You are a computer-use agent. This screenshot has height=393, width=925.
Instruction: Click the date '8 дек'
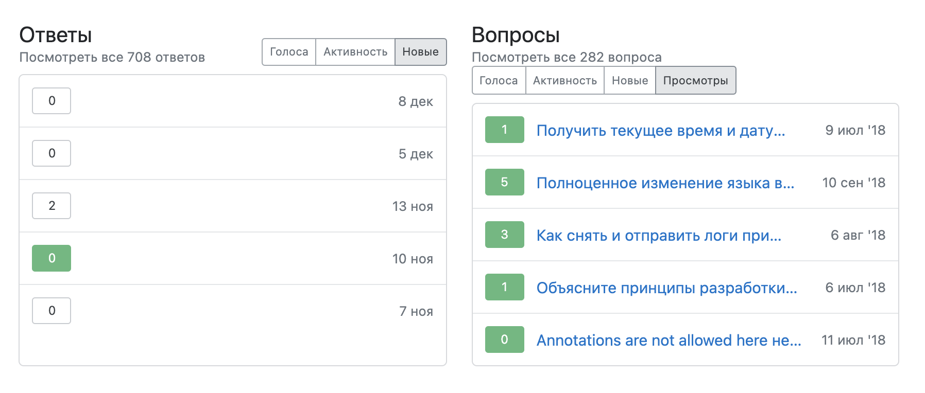[x=416, y=102]
